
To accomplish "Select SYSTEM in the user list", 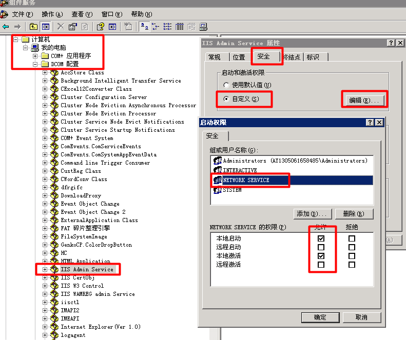I will [232, 190].
